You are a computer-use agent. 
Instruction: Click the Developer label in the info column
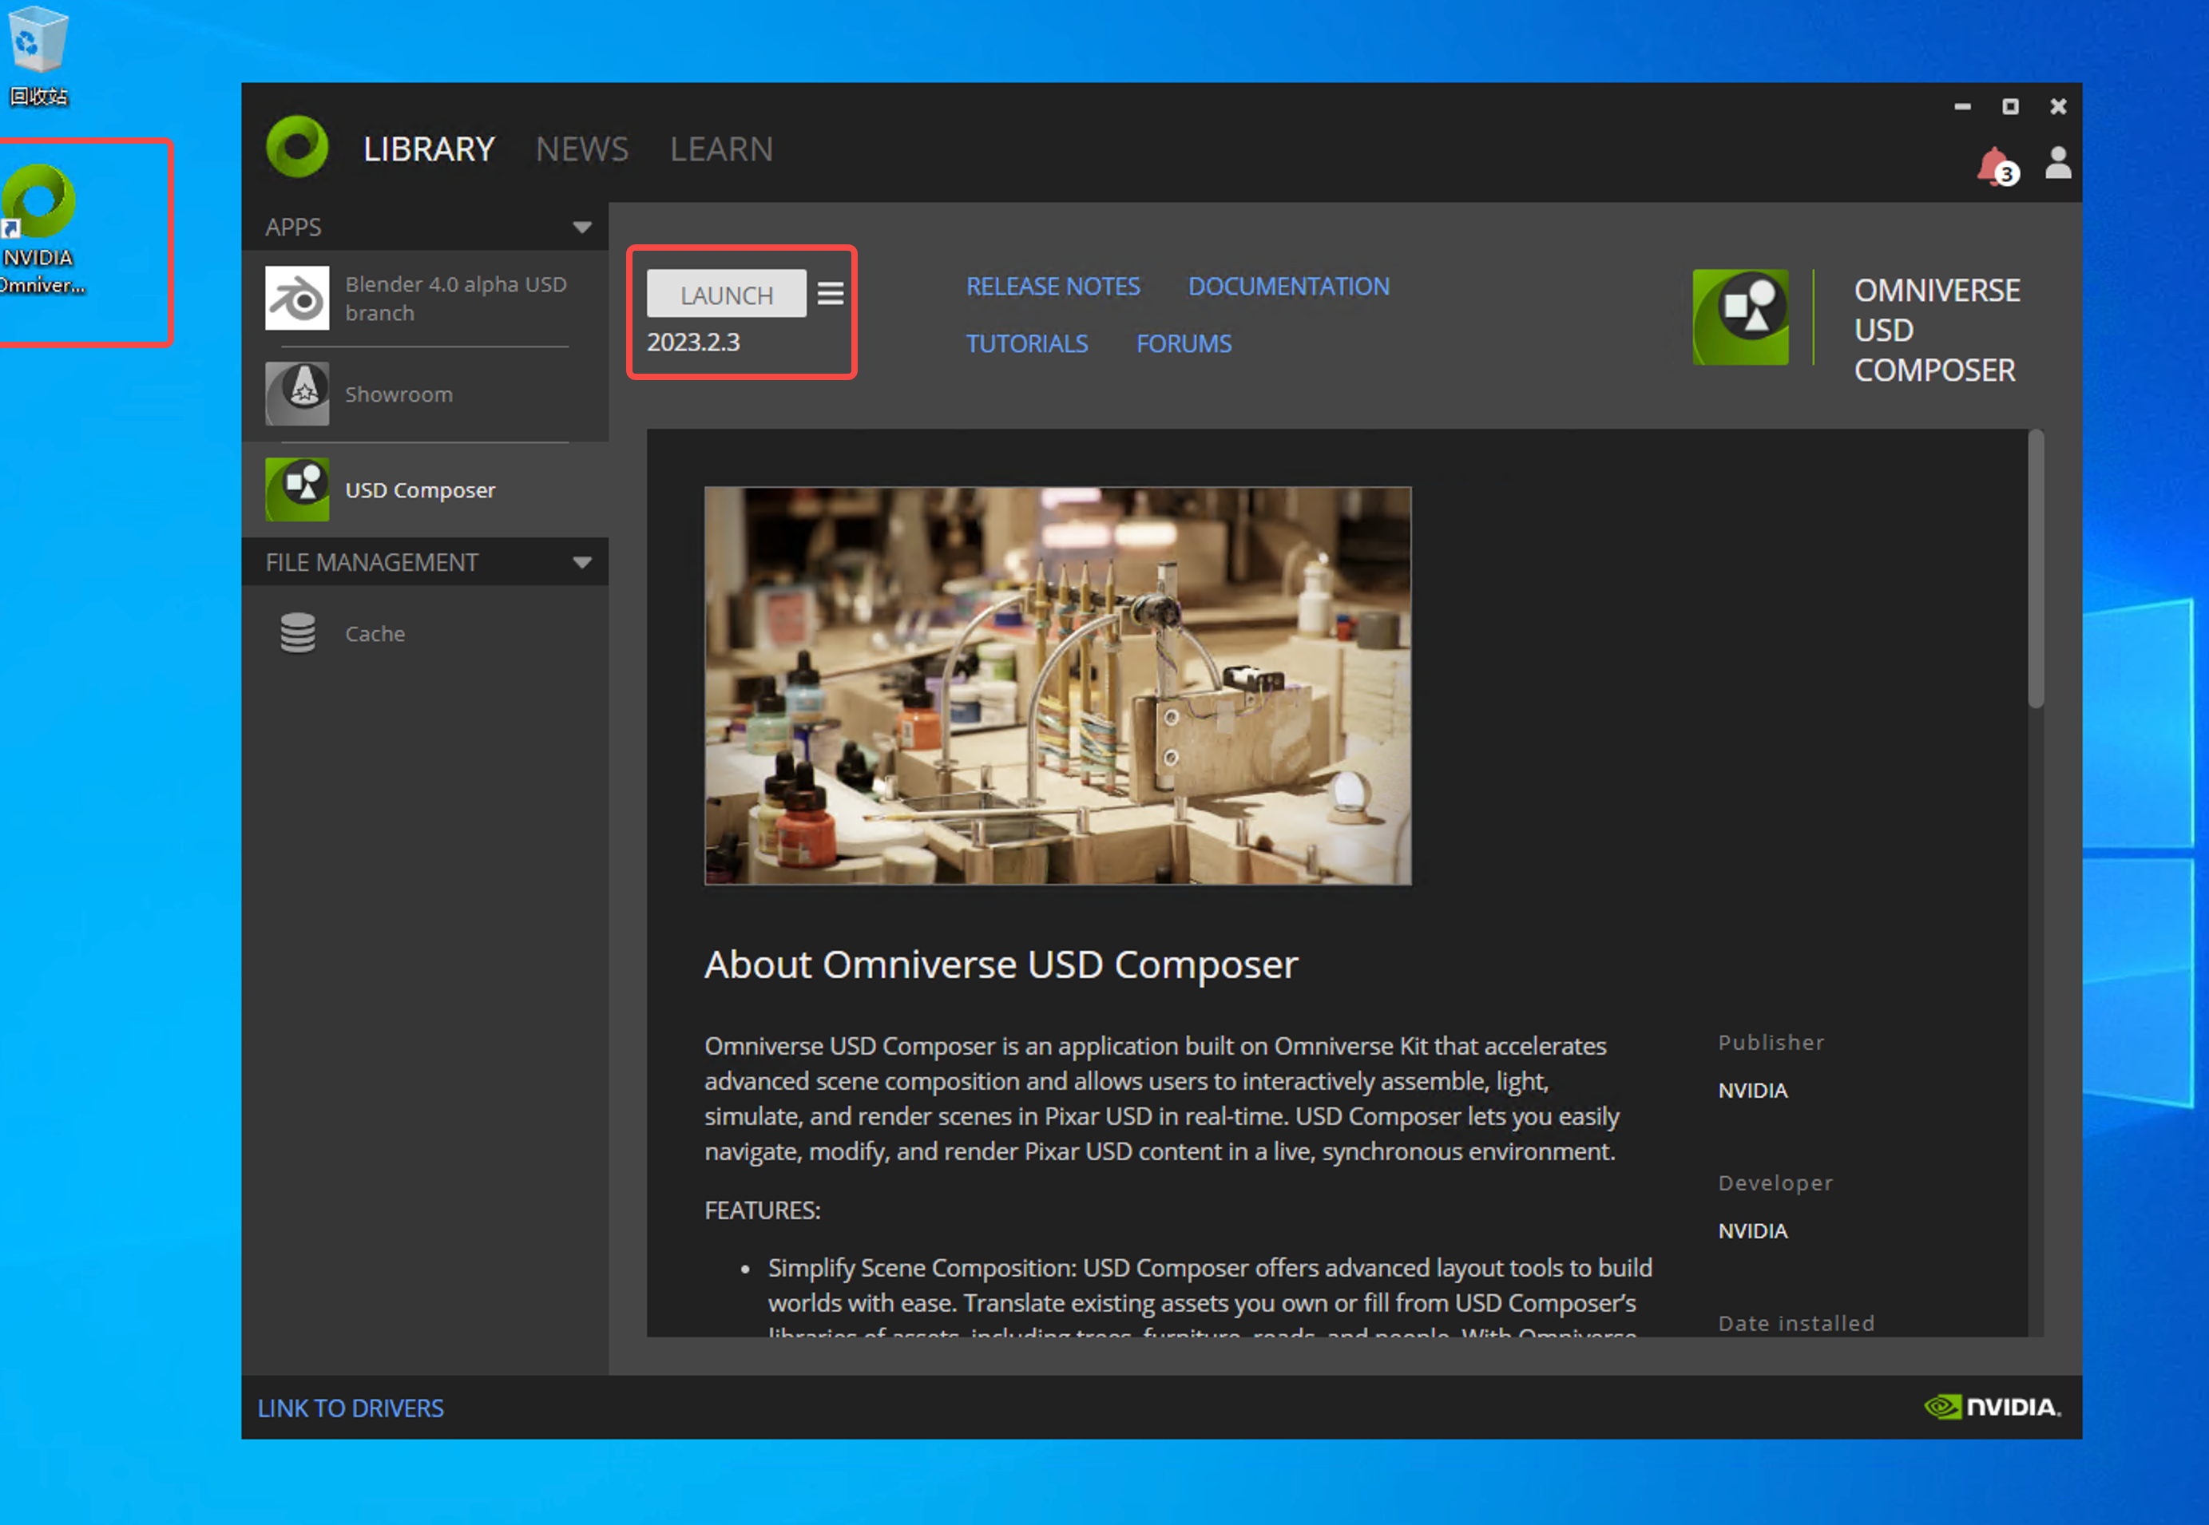coord(1775,1183)
